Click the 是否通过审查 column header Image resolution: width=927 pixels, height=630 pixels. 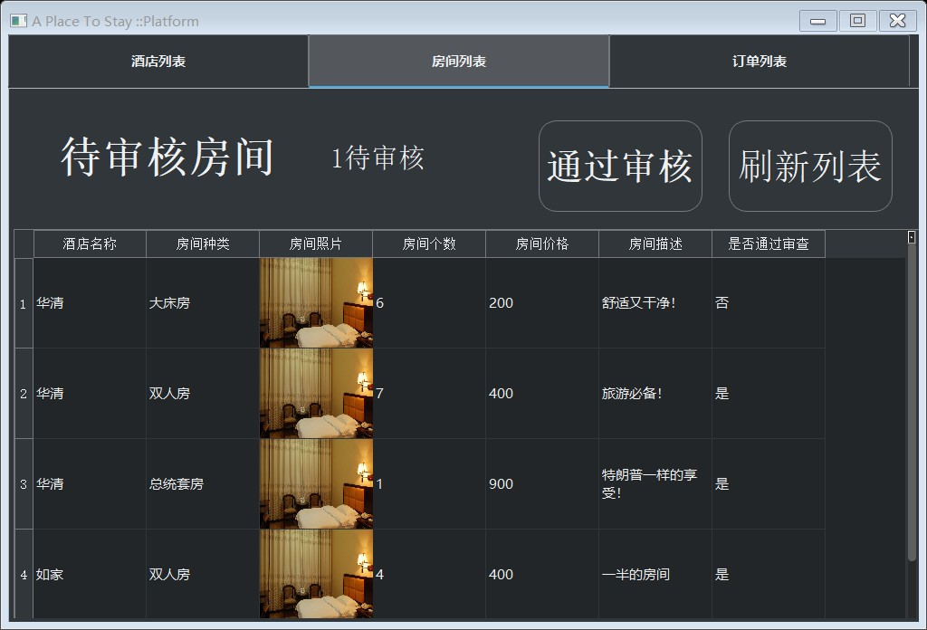click(x=769, y=244)
